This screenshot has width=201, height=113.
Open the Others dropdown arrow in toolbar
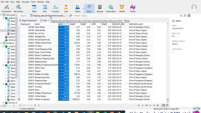pyautogui.click(x=83, y=8)
